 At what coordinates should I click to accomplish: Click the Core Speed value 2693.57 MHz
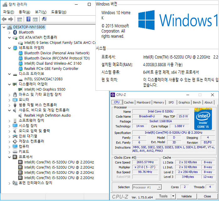click(145, 162)
